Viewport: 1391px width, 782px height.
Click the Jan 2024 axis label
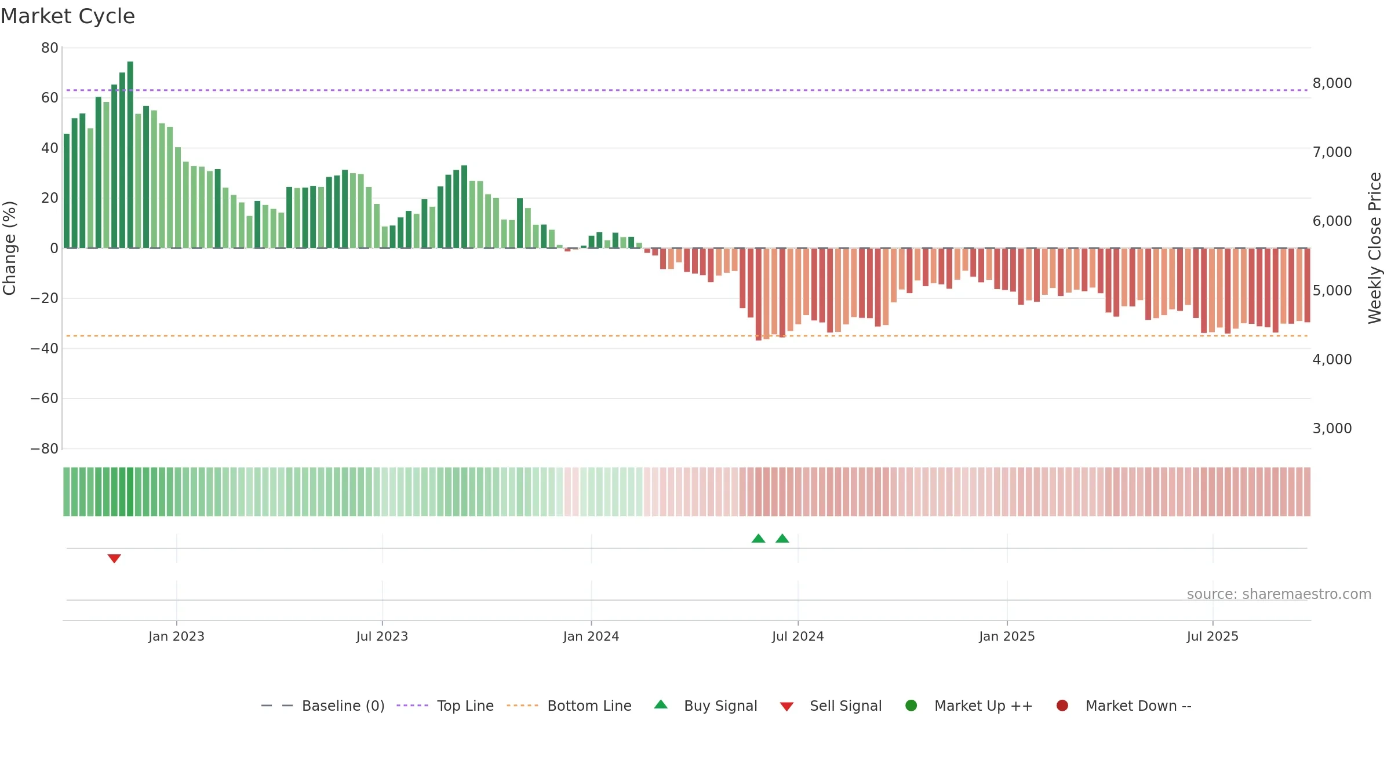coord(591,636)
